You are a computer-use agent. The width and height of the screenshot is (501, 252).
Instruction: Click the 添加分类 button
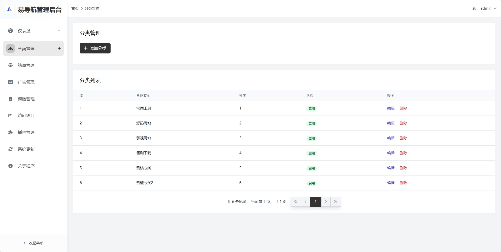click(x=95, y=48)
